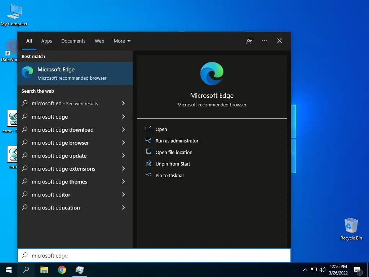Open the computer-monitor app icon on taskbar
Viewport: 369px width, 277px height.
(x=80, y=270)
